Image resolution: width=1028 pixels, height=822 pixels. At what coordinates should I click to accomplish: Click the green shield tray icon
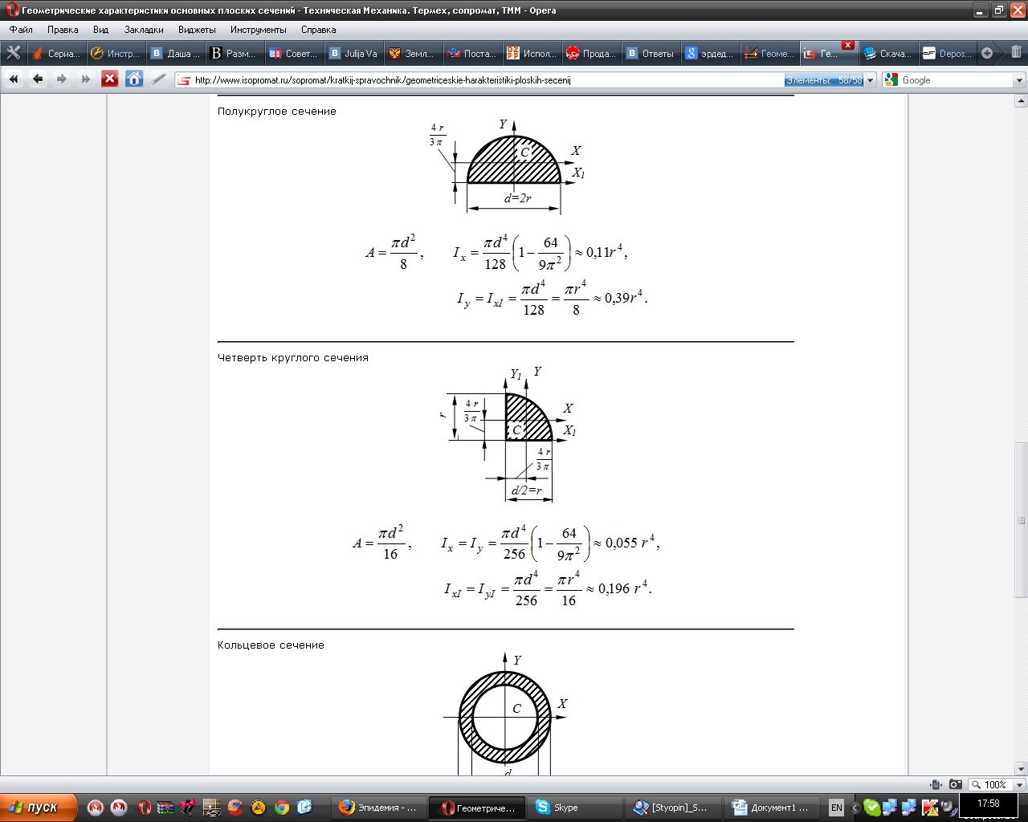(872, 808)
